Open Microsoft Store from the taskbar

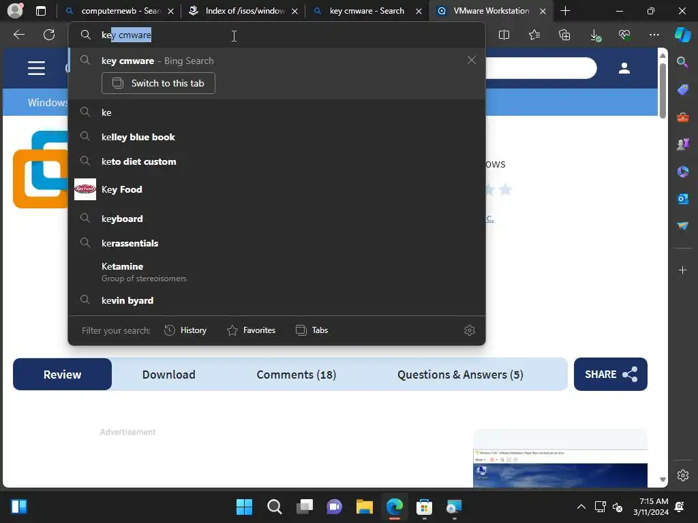[x=424, y=507]
